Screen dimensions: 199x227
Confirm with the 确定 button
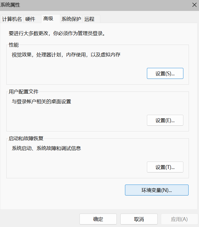tap(98, 219)
